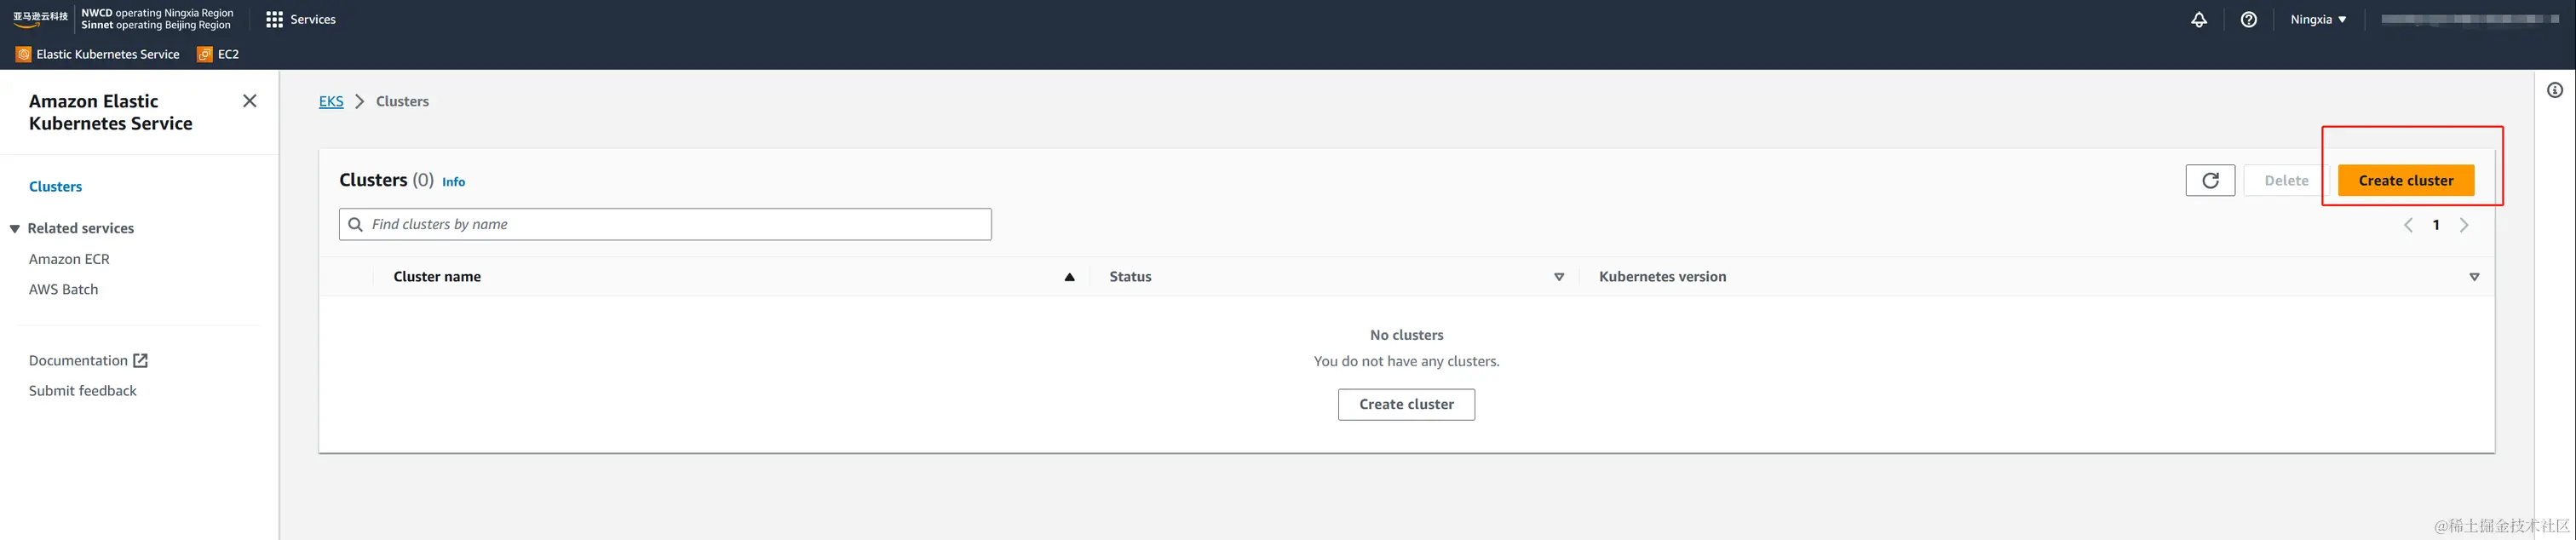This screenshot has width=2576, height=540.
Task: Open the notifications bell
Action: coord(2198,19)
